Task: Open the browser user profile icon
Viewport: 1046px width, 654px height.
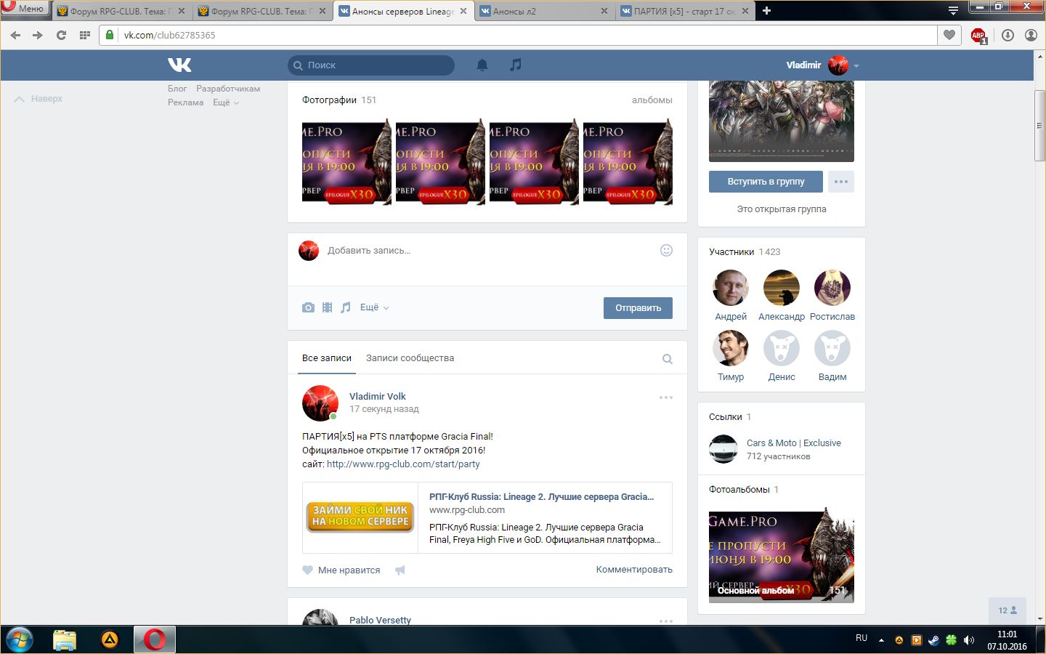Action: coord(1031,35)
